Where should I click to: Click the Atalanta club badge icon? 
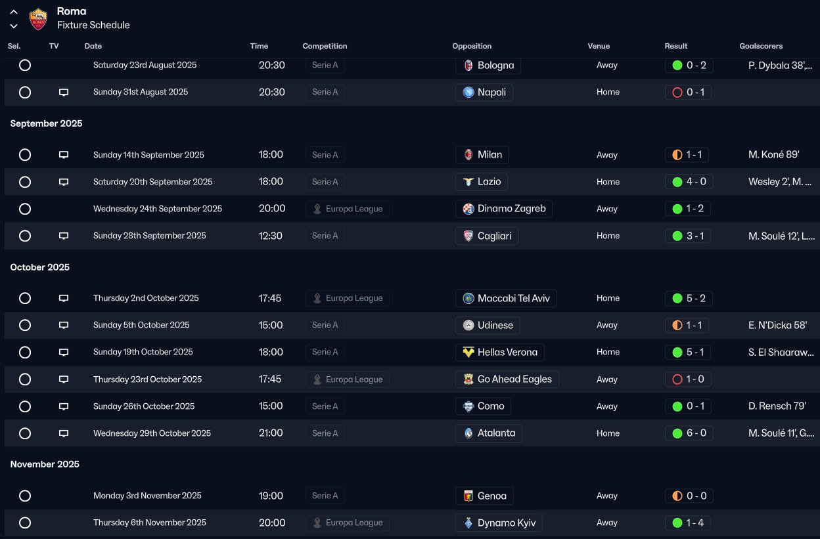point(468,433)
